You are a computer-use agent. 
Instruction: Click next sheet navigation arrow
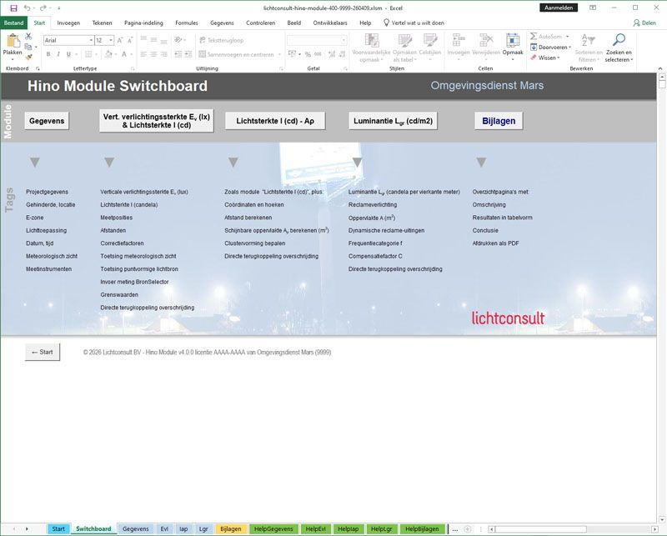click(27, 529)
